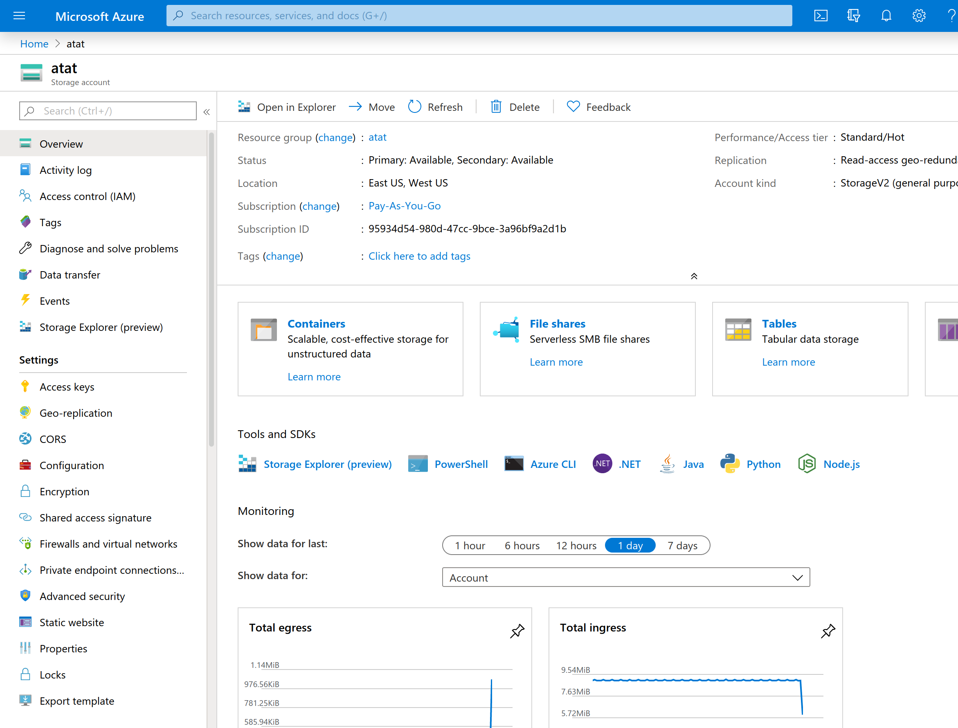The image size is (958, 728).
Task: Select the 12 hours option
Action: click(576, 545)
